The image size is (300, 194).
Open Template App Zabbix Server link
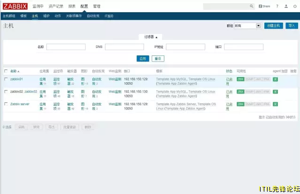(176, 104)
